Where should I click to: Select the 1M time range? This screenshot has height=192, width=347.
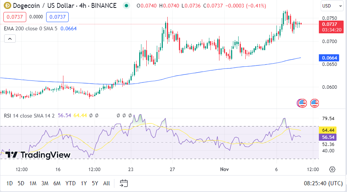33,183
